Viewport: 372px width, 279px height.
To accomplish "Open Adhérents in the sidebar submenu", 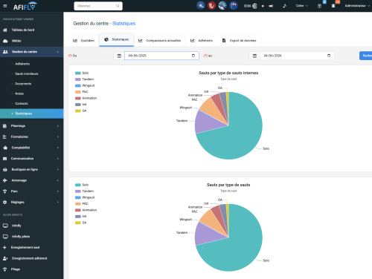I will tap(22, 64).
